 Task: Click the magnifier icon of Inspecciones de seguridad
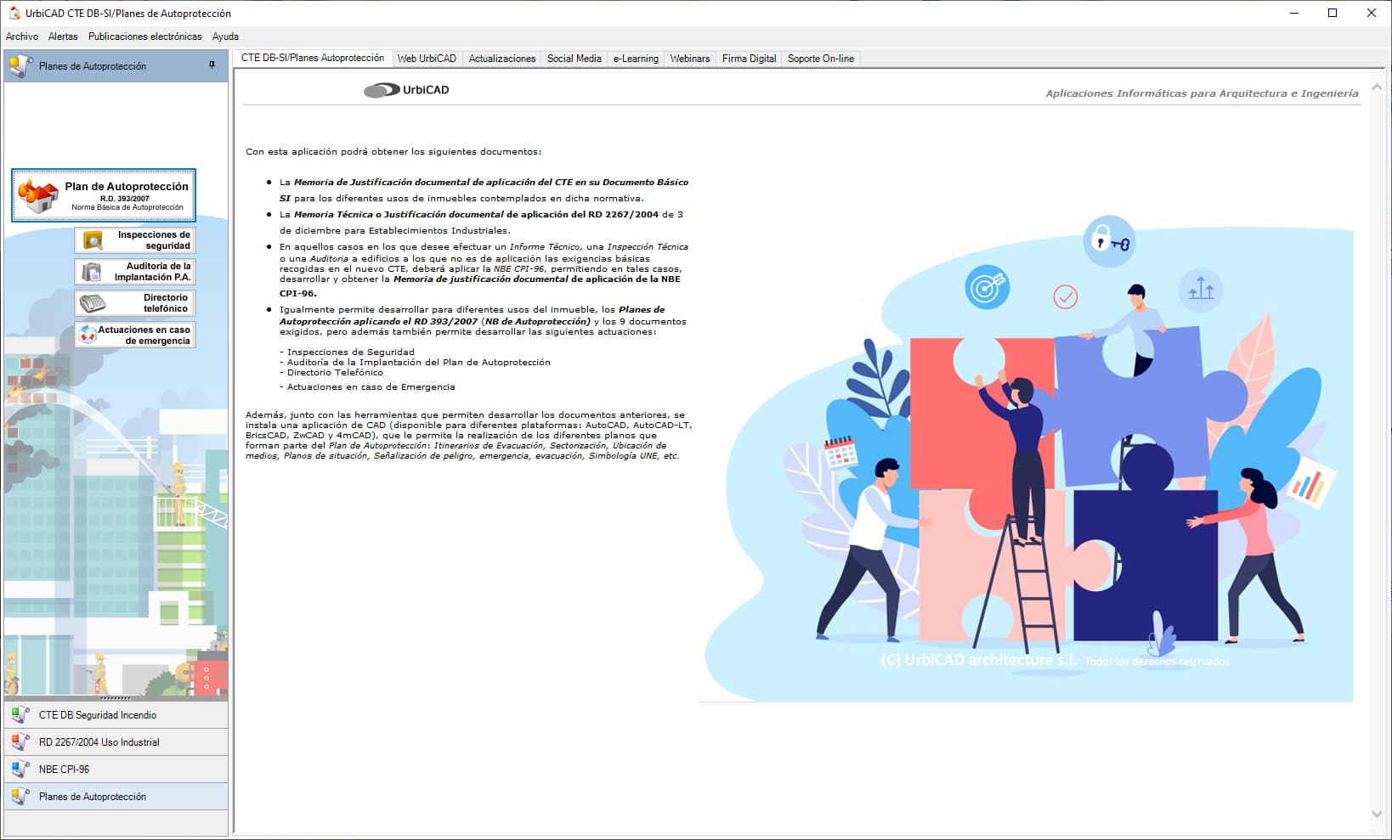pos(91,241)
